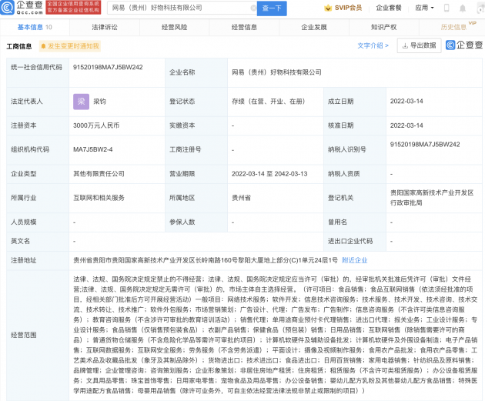Expand the 应用 dropdown menu
The image size is (485, 401).
click(x=424, y=8)
